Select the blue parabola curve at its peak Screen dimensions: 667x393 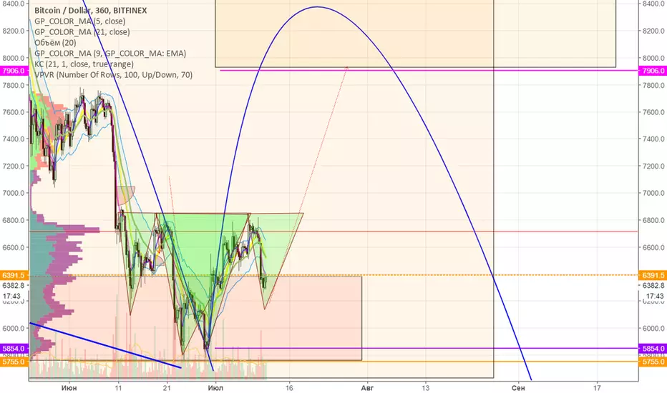(x=317, y=7)
